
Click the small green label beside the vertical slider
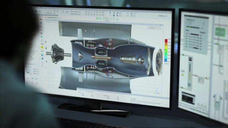[183, 75]
